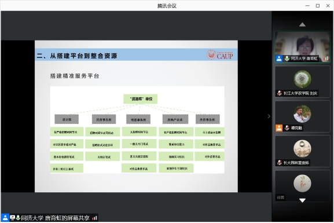Image resolution: width=334 pixels, height=223 pixels.
Task: Click the dandelion avatar of 长江大学农学院 participant
Action: (302, 79)
